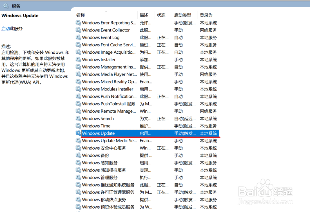This screenshot has height=212, width=310.
Task: Sort by the 状态 column header
Action: click(161, 15)
